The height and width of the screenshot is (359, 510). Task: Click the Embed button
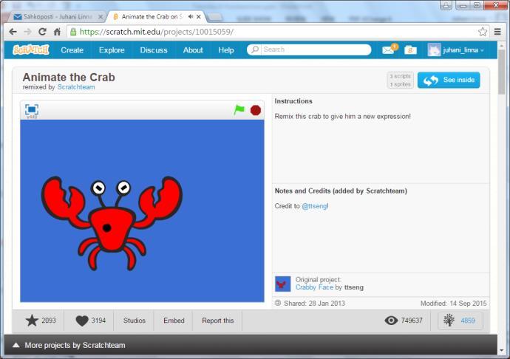point(174,321)
